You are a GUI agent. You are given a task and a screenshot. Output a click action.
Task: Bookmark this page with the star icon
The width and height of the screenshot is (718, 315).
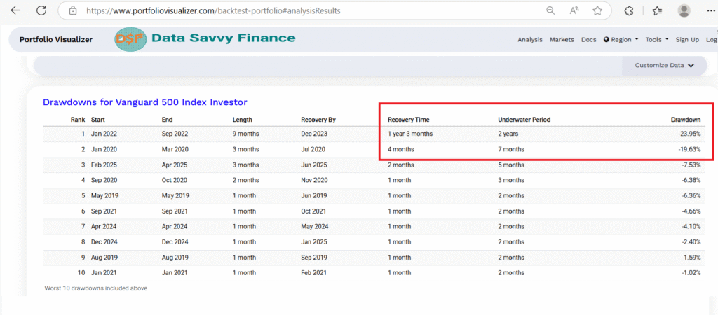click(x=597, y=10)
